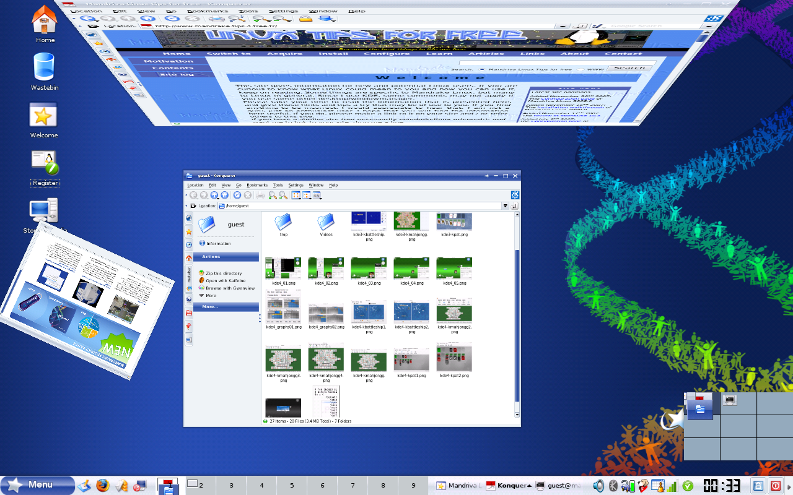The width and height of the screenshot is (793, 495).
Task: Expand the More actions arrow in metabar
Action: 201,296
